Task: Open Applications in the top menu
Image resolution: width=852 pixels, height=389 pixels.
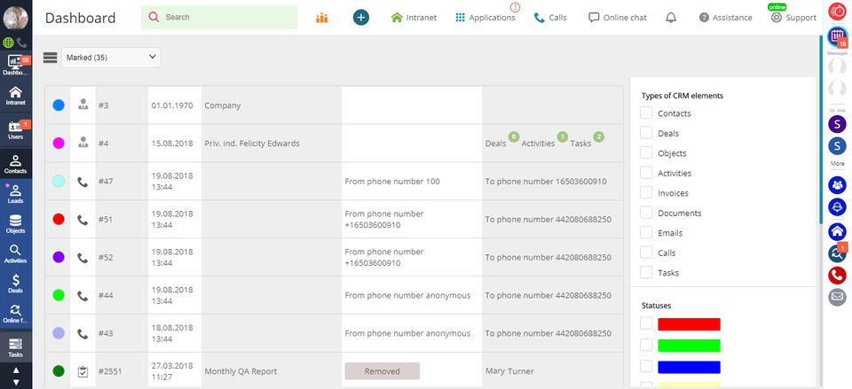Action: click(485, 18)
